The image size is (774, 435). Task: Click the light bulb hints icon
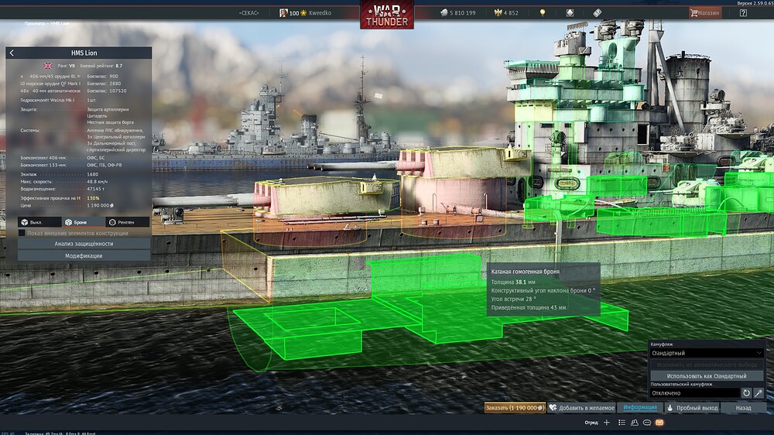(x=543, y=13)
